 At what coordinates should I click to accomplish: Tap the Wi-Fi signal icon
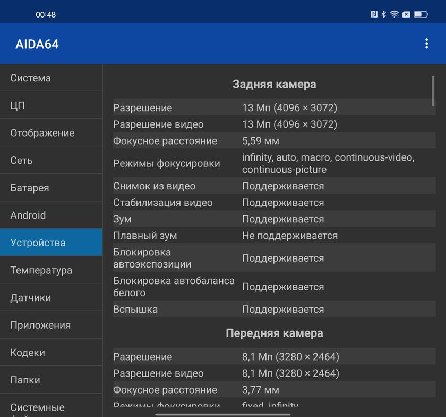pos(394,14)
